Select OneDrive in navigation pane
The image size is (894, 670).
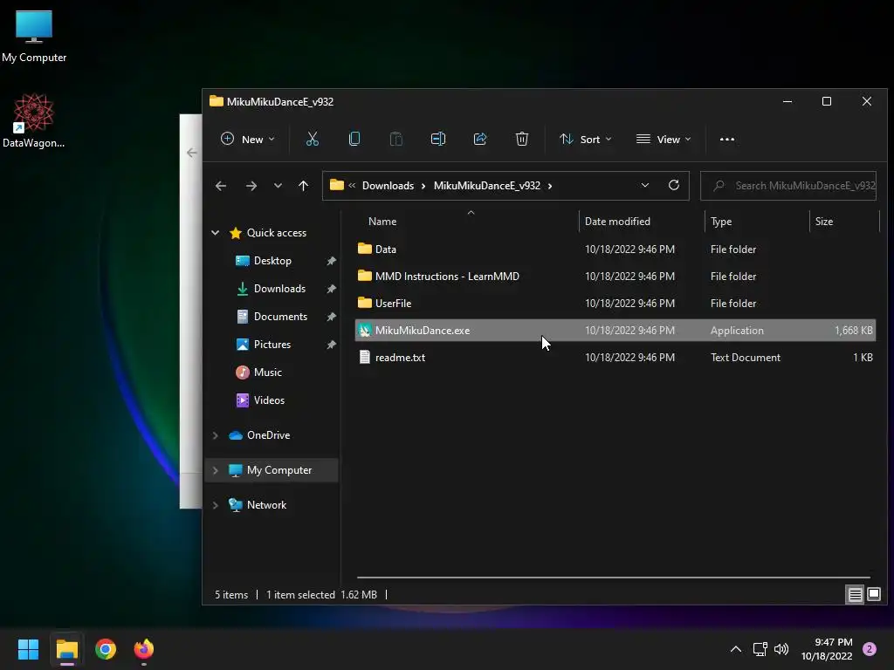click(x=268, y=435)
